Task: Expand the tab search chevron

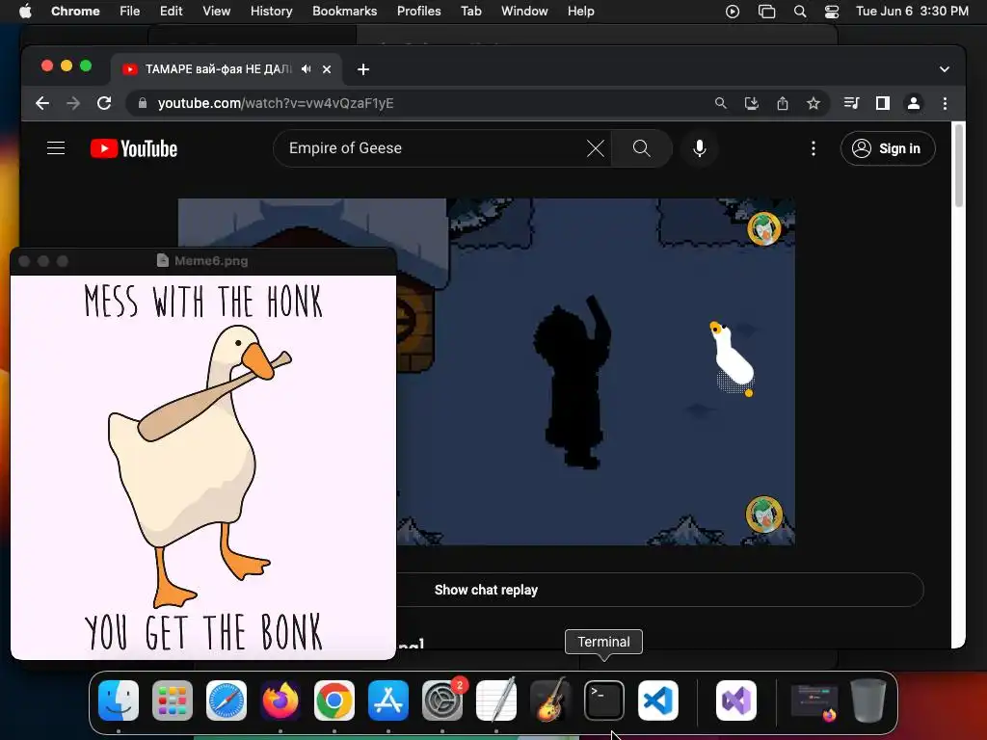Action: tap(945, 69)
